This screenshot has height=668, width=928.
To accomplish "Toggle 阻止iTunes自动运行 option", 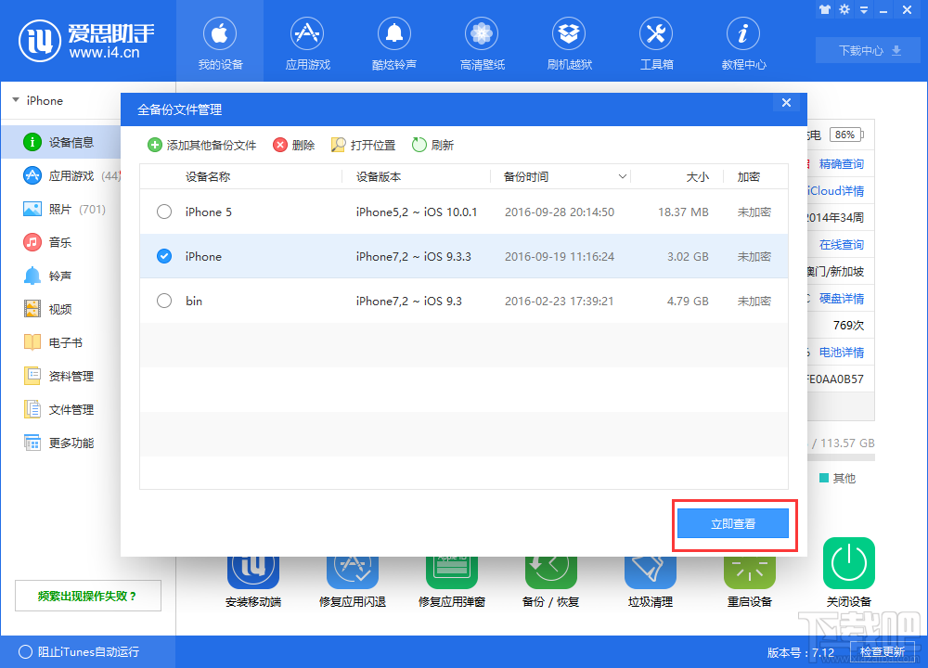I will pos(25,651).
